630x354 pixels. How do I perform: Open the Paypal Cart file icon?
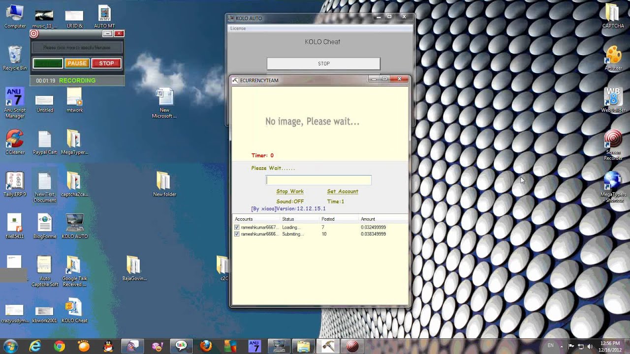[45, 142]
